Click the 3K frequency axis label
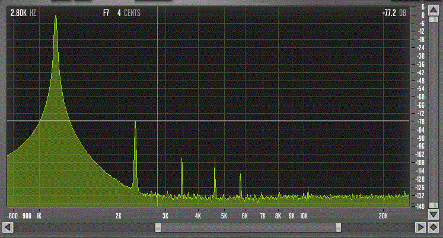 point(165,216)
